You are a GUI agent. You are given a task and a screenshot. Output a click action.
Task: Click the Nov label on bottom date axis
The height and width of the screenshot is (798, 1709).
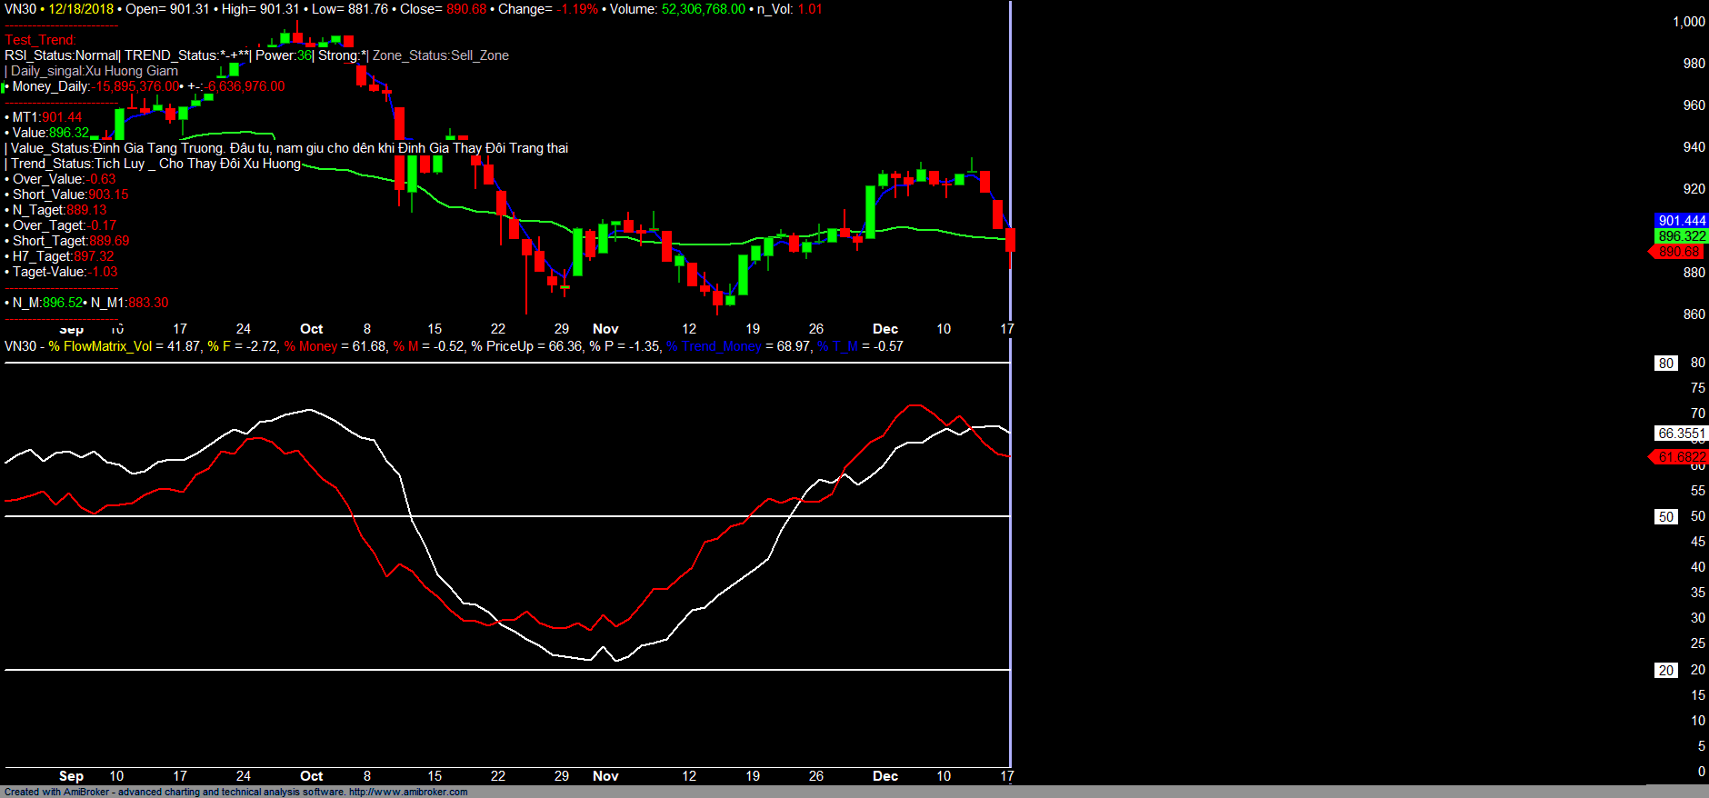[605, 776]
